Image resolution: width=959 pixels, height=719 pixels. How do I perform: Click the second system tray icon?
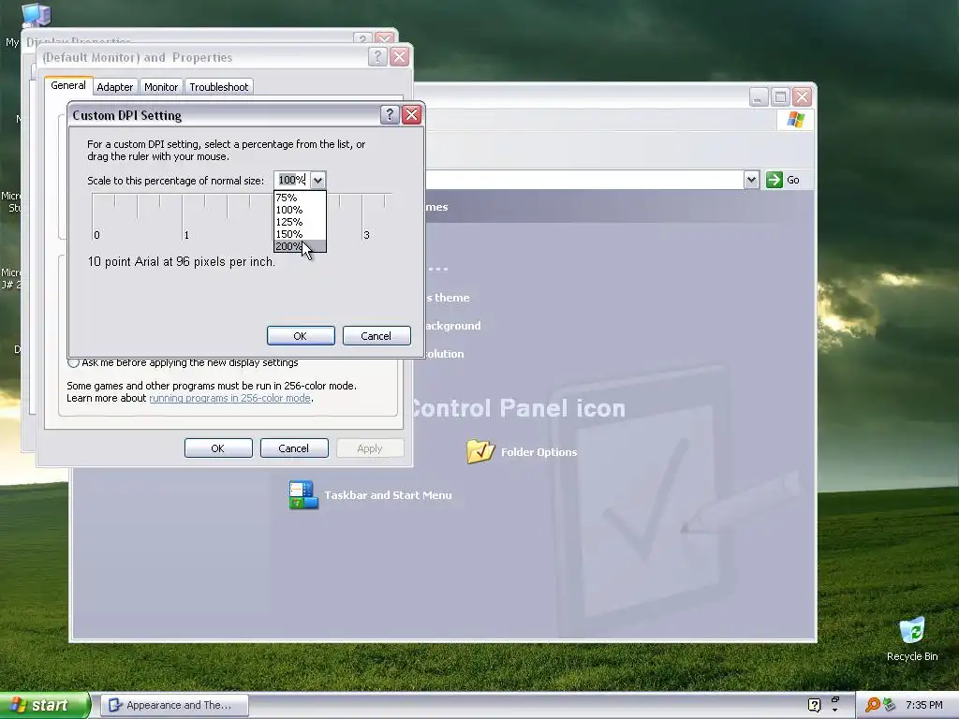click(x=890, y=706)
